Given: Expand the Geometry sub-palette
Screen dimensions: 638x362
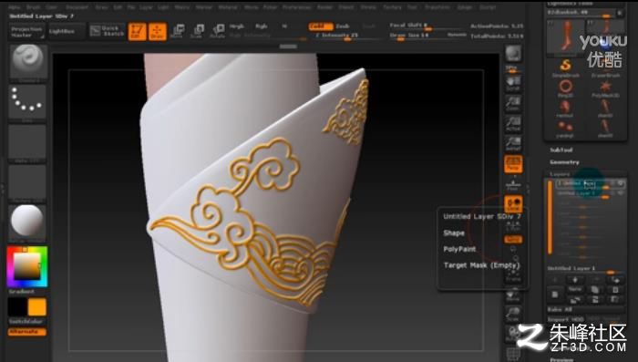Looking at the screenshot, I should [564, 162].
